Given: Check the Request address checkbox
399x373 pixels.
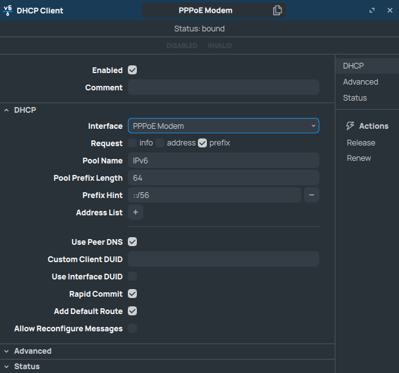Looking at the screenshot, I should pyautogui.click(x=160, y=143).
